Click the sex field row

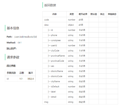(80, 66)
